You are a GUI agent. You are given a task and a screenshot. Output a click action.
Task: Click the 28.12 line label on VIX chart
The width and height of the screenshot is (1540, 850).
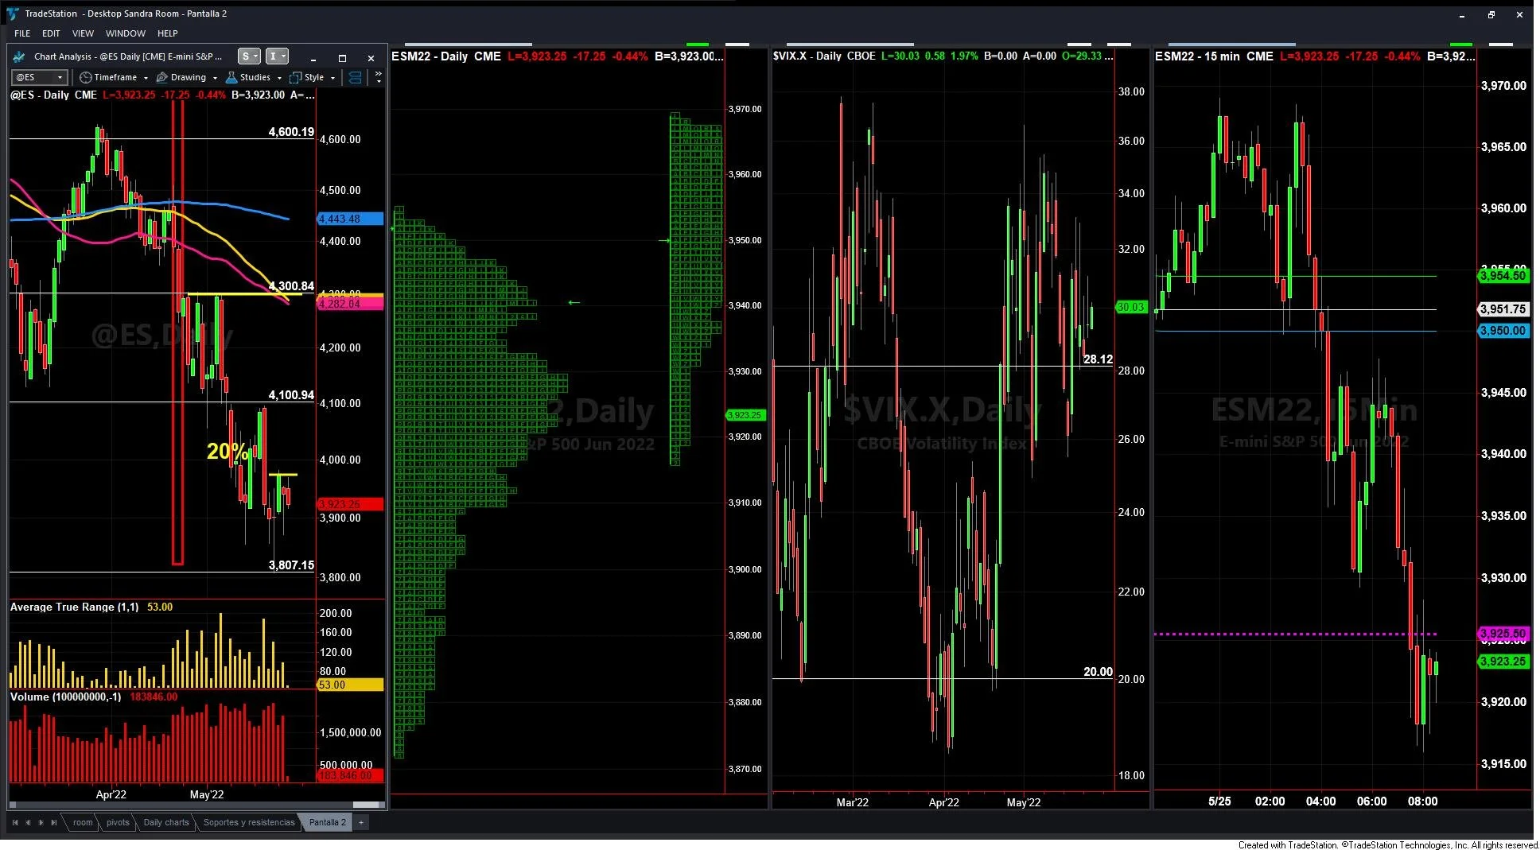[1098, 359]
